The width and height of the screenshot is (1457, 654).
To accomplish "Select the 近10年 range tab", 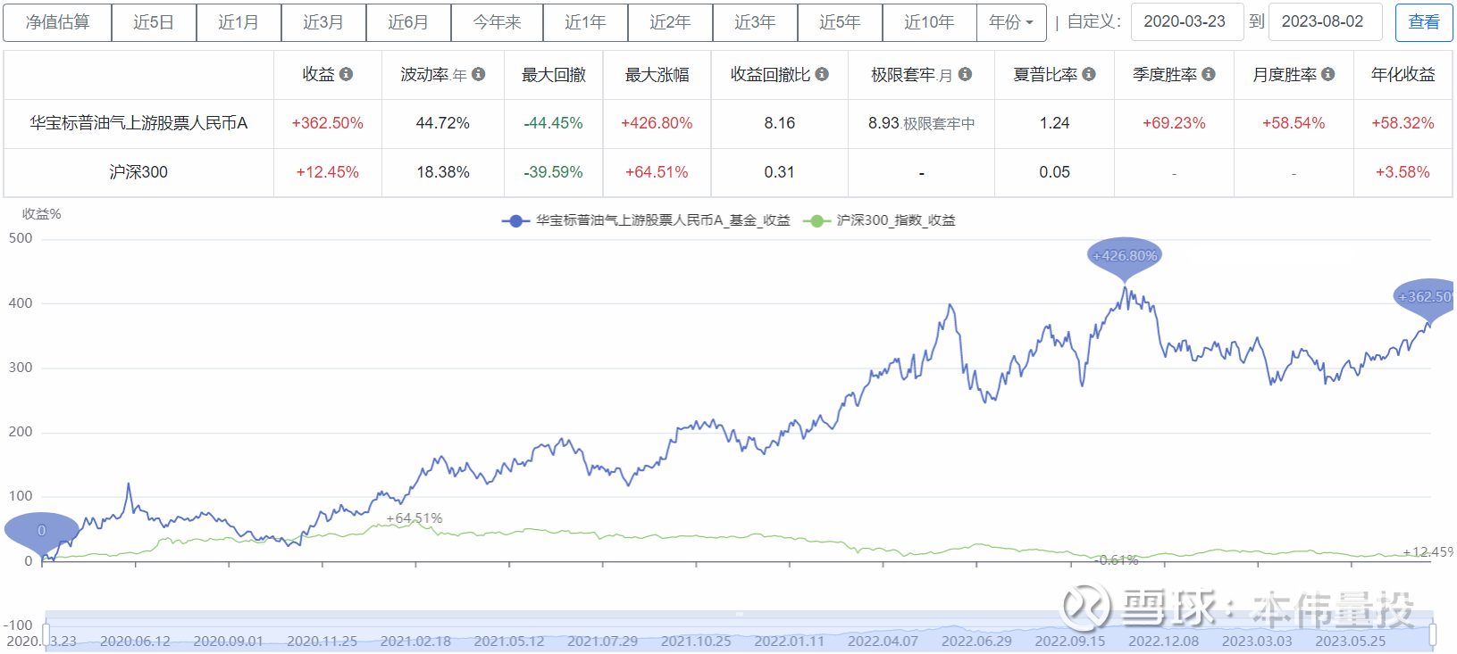I will [929, 22].
